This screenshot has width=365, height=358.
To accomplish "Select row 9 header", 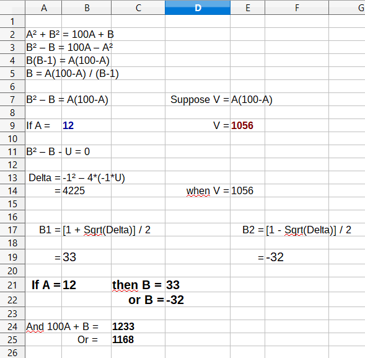I will click(x=12, y=125).
